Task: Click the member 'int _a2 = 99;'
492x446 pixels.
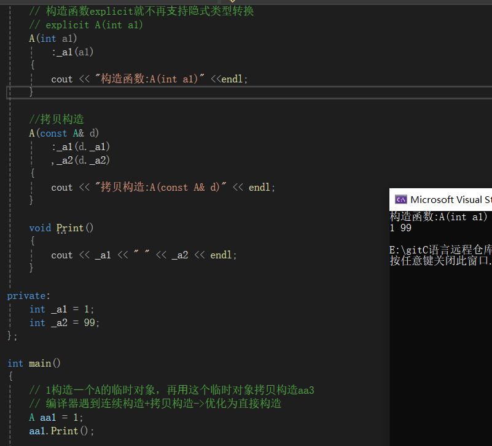Action: [64, 322]
